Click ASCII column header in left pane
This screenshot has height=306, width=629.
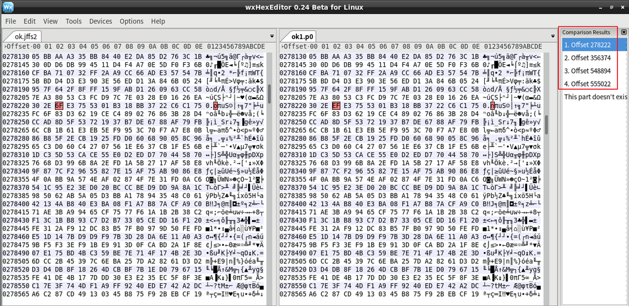237,46
